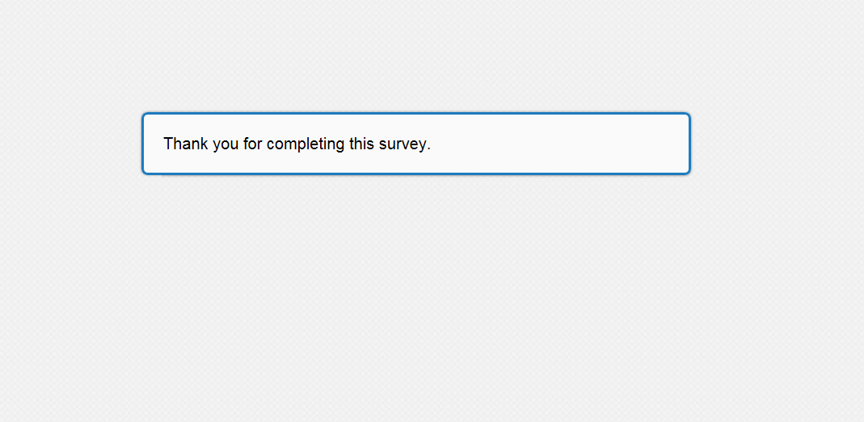Click the message box's top-left rounded corner
This screenshot has height=422, width=864.
click(x=145, y=115)
